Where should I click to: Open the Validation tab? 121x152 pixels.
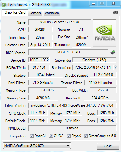(52, 13)
